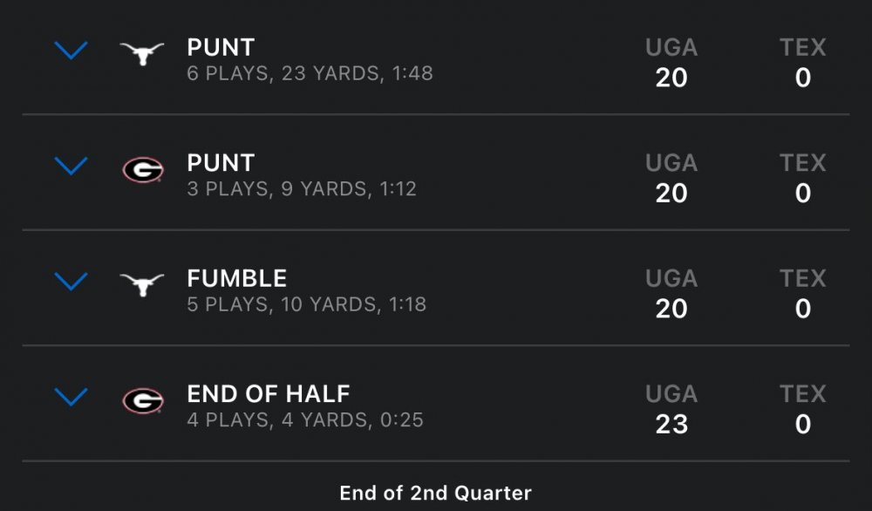The image size is (872, 511).
Task: Click the PUNT title above "6 PLAYS, 23 YARDS"
Action: [x=221, y=48]
